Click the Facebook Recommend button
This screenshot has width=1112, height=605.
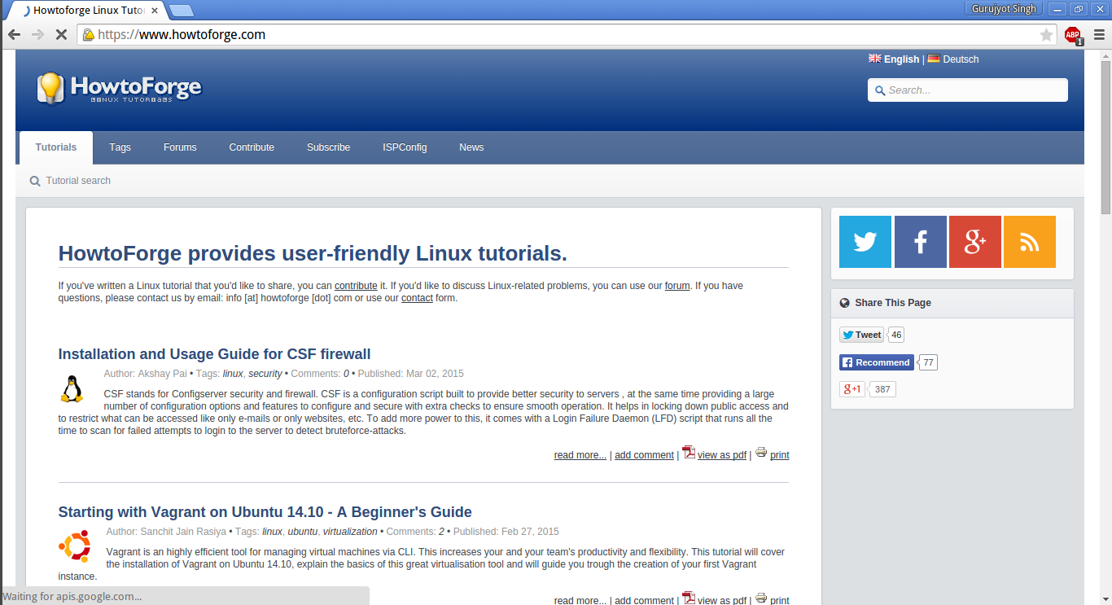pos(876,362)
